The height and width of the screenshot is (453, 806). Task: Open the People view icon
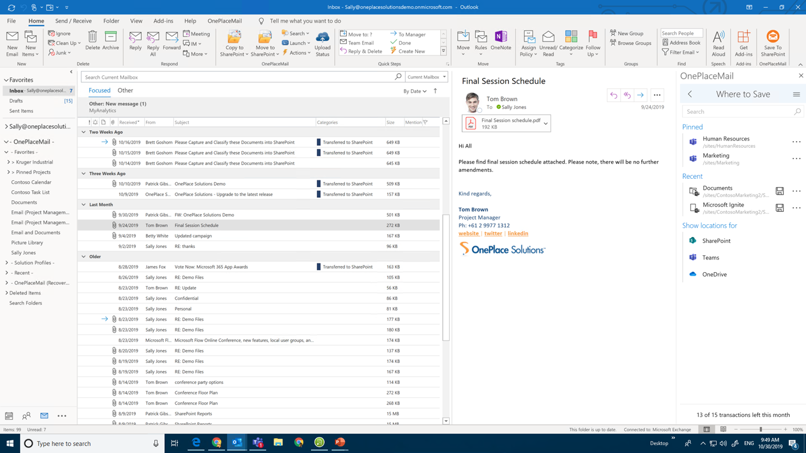click(26, 416)
